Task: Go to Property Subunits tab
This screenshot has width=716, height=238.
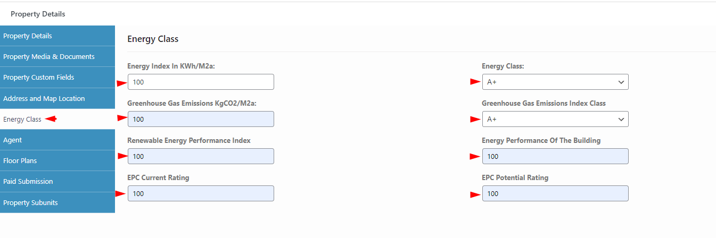Action: click(x=57, y=202)
